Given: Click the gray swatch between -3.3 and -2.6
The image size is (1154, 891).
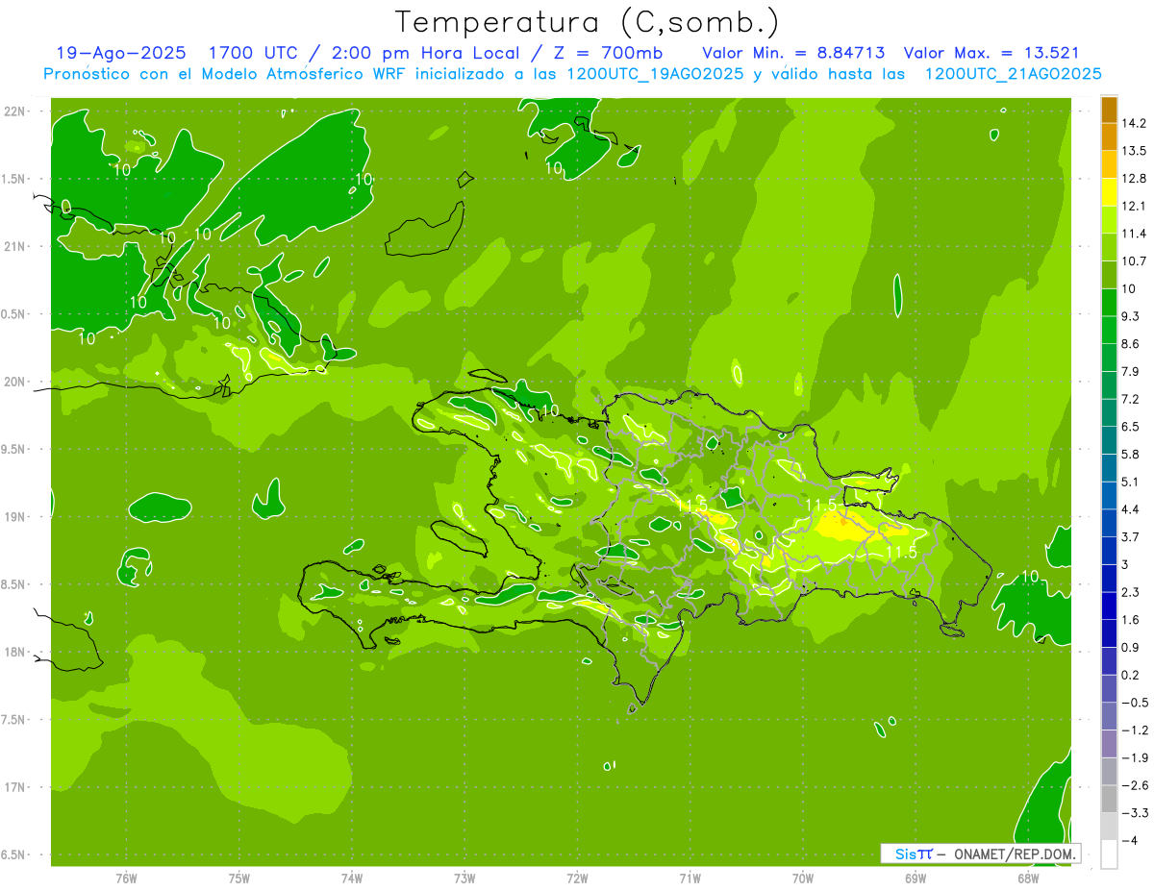Looking at the screenshot, I should coord(1109,799).
